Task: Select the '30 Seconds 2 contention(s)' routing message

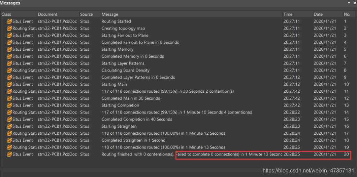Action: 168,91
